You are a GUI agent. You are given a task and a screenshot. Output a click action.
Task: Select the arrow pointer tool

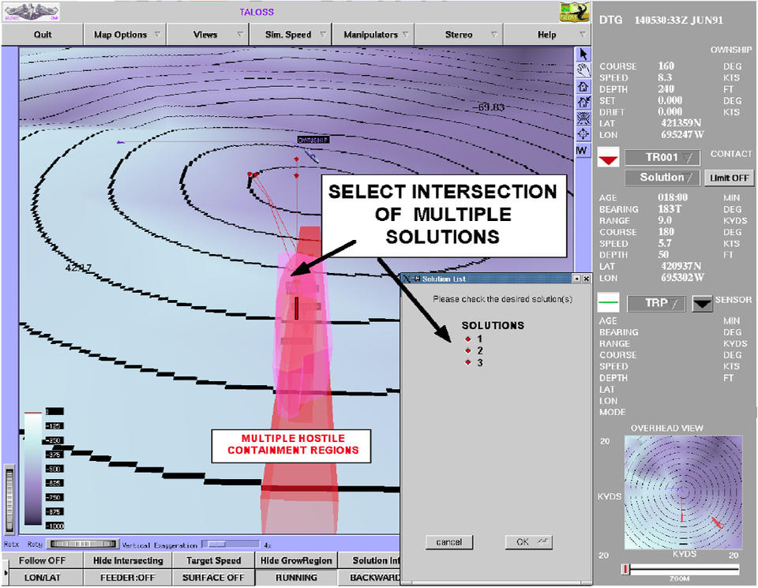click(582, 54)
